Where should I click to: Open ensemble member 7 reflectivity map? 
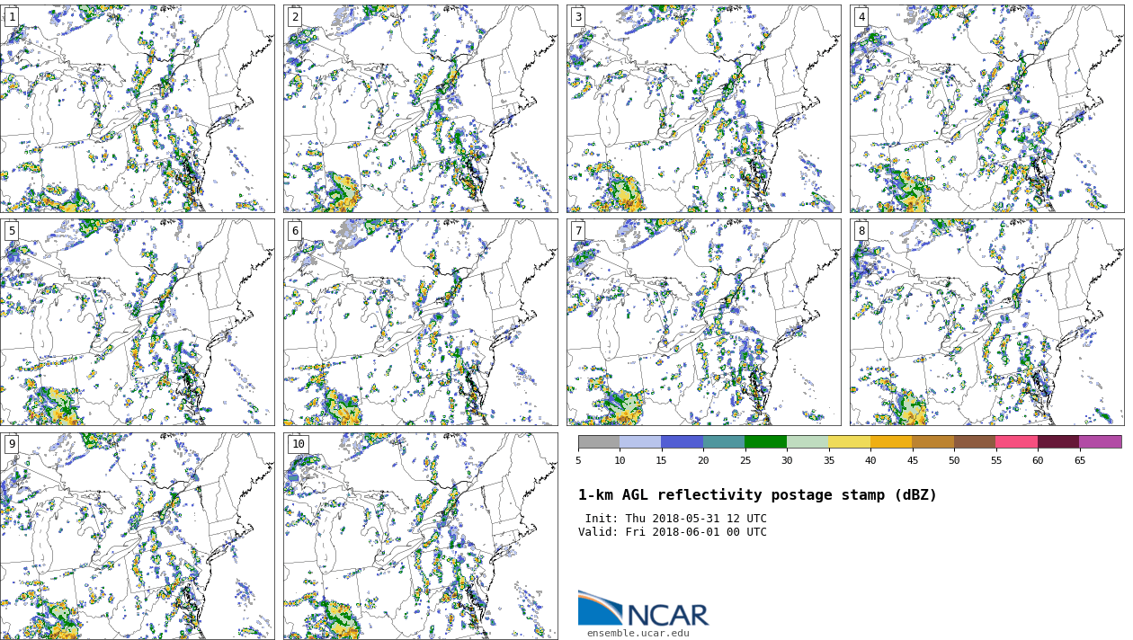click(x=703, y=322)
